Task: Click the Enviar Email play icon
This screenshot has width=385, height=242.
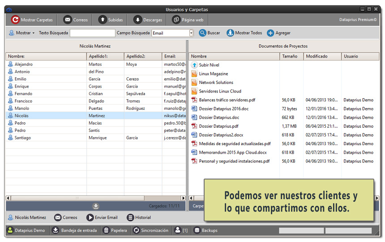Action: pos(90,217)
